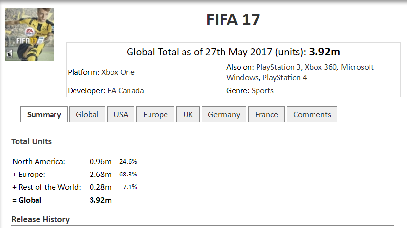View the Germany tab

coord(224,115)
